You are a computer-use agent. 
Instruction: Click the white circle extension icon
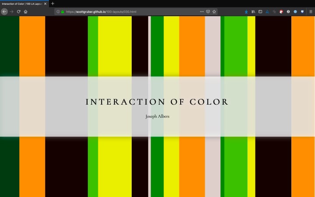288,12
